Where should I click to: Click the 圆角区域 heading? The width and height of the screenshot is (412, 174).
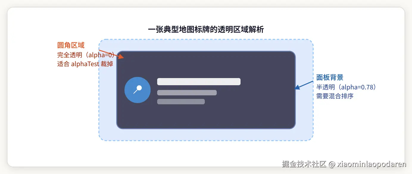(71, 45)
